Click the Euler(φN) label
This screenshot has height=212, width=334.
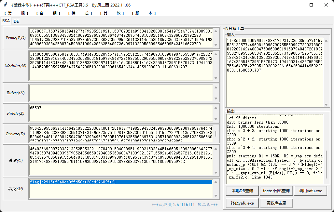click(x=16, y=93)
